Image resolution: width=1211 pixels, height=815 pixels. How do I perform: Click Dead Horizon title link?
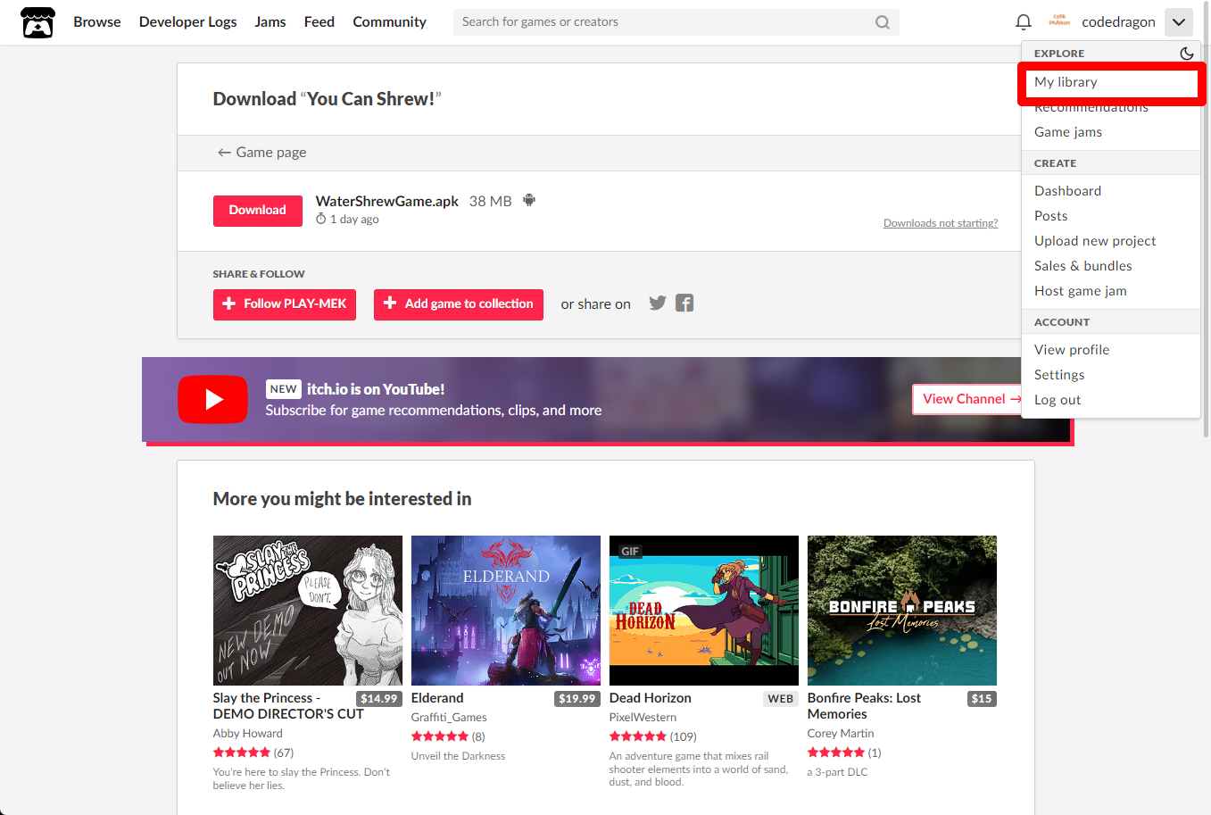click(x=651, y=698)
